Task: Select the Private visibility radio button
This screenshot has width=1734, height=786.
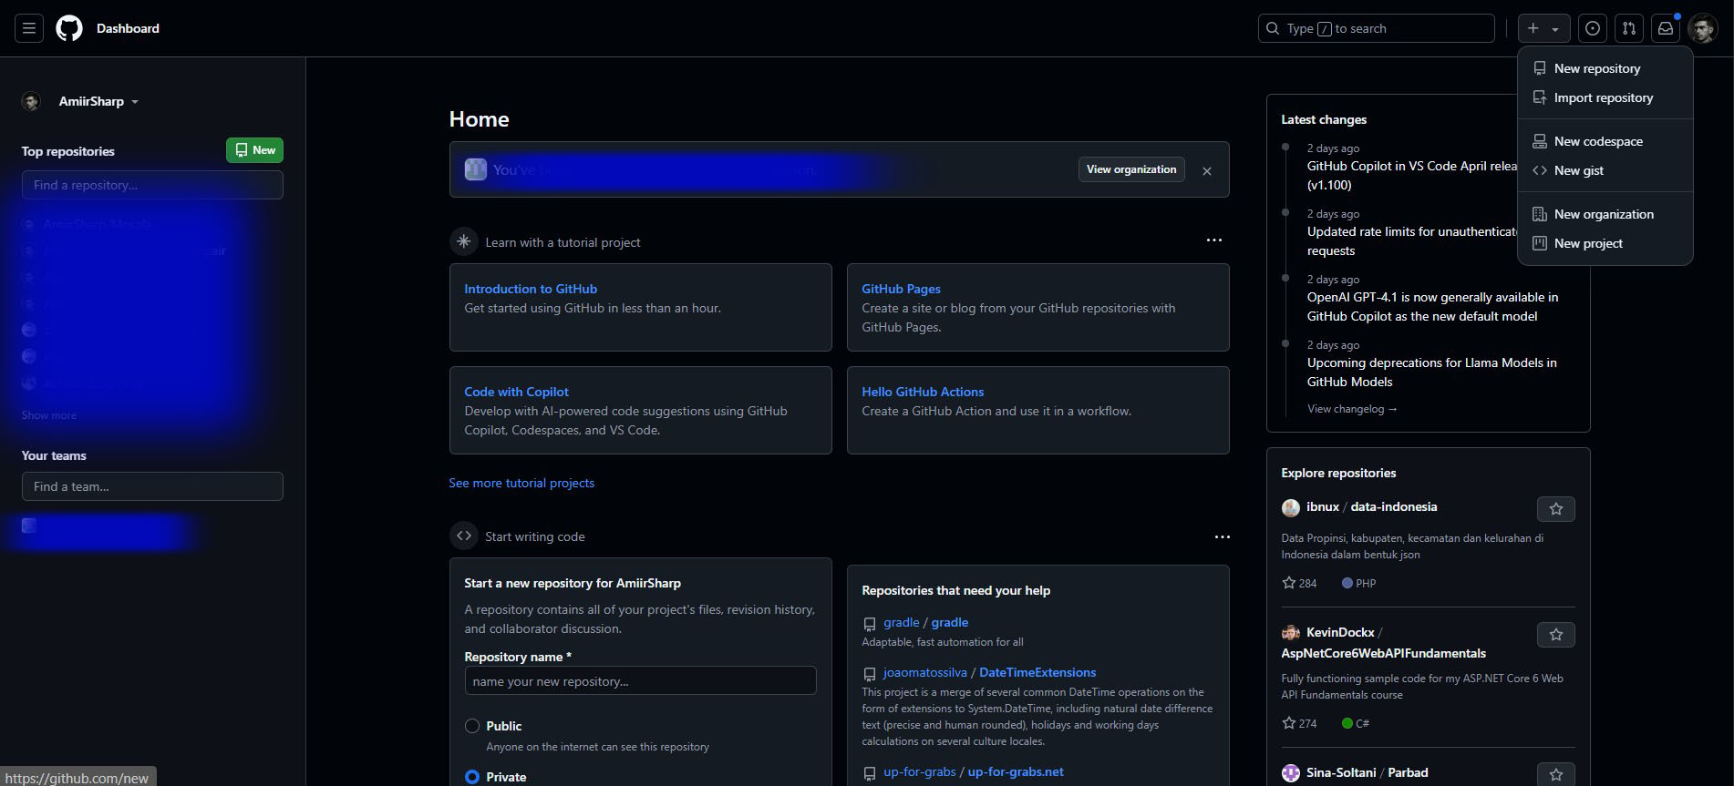Action: [x=472, y=777]
